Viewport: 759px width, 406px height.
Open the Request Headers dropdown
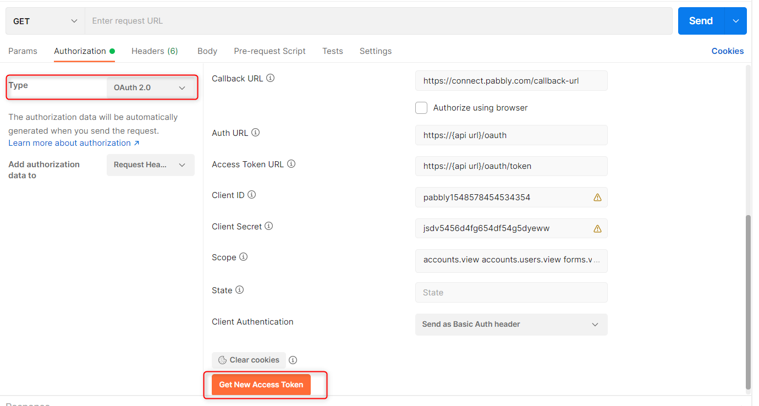coord(150,164)
